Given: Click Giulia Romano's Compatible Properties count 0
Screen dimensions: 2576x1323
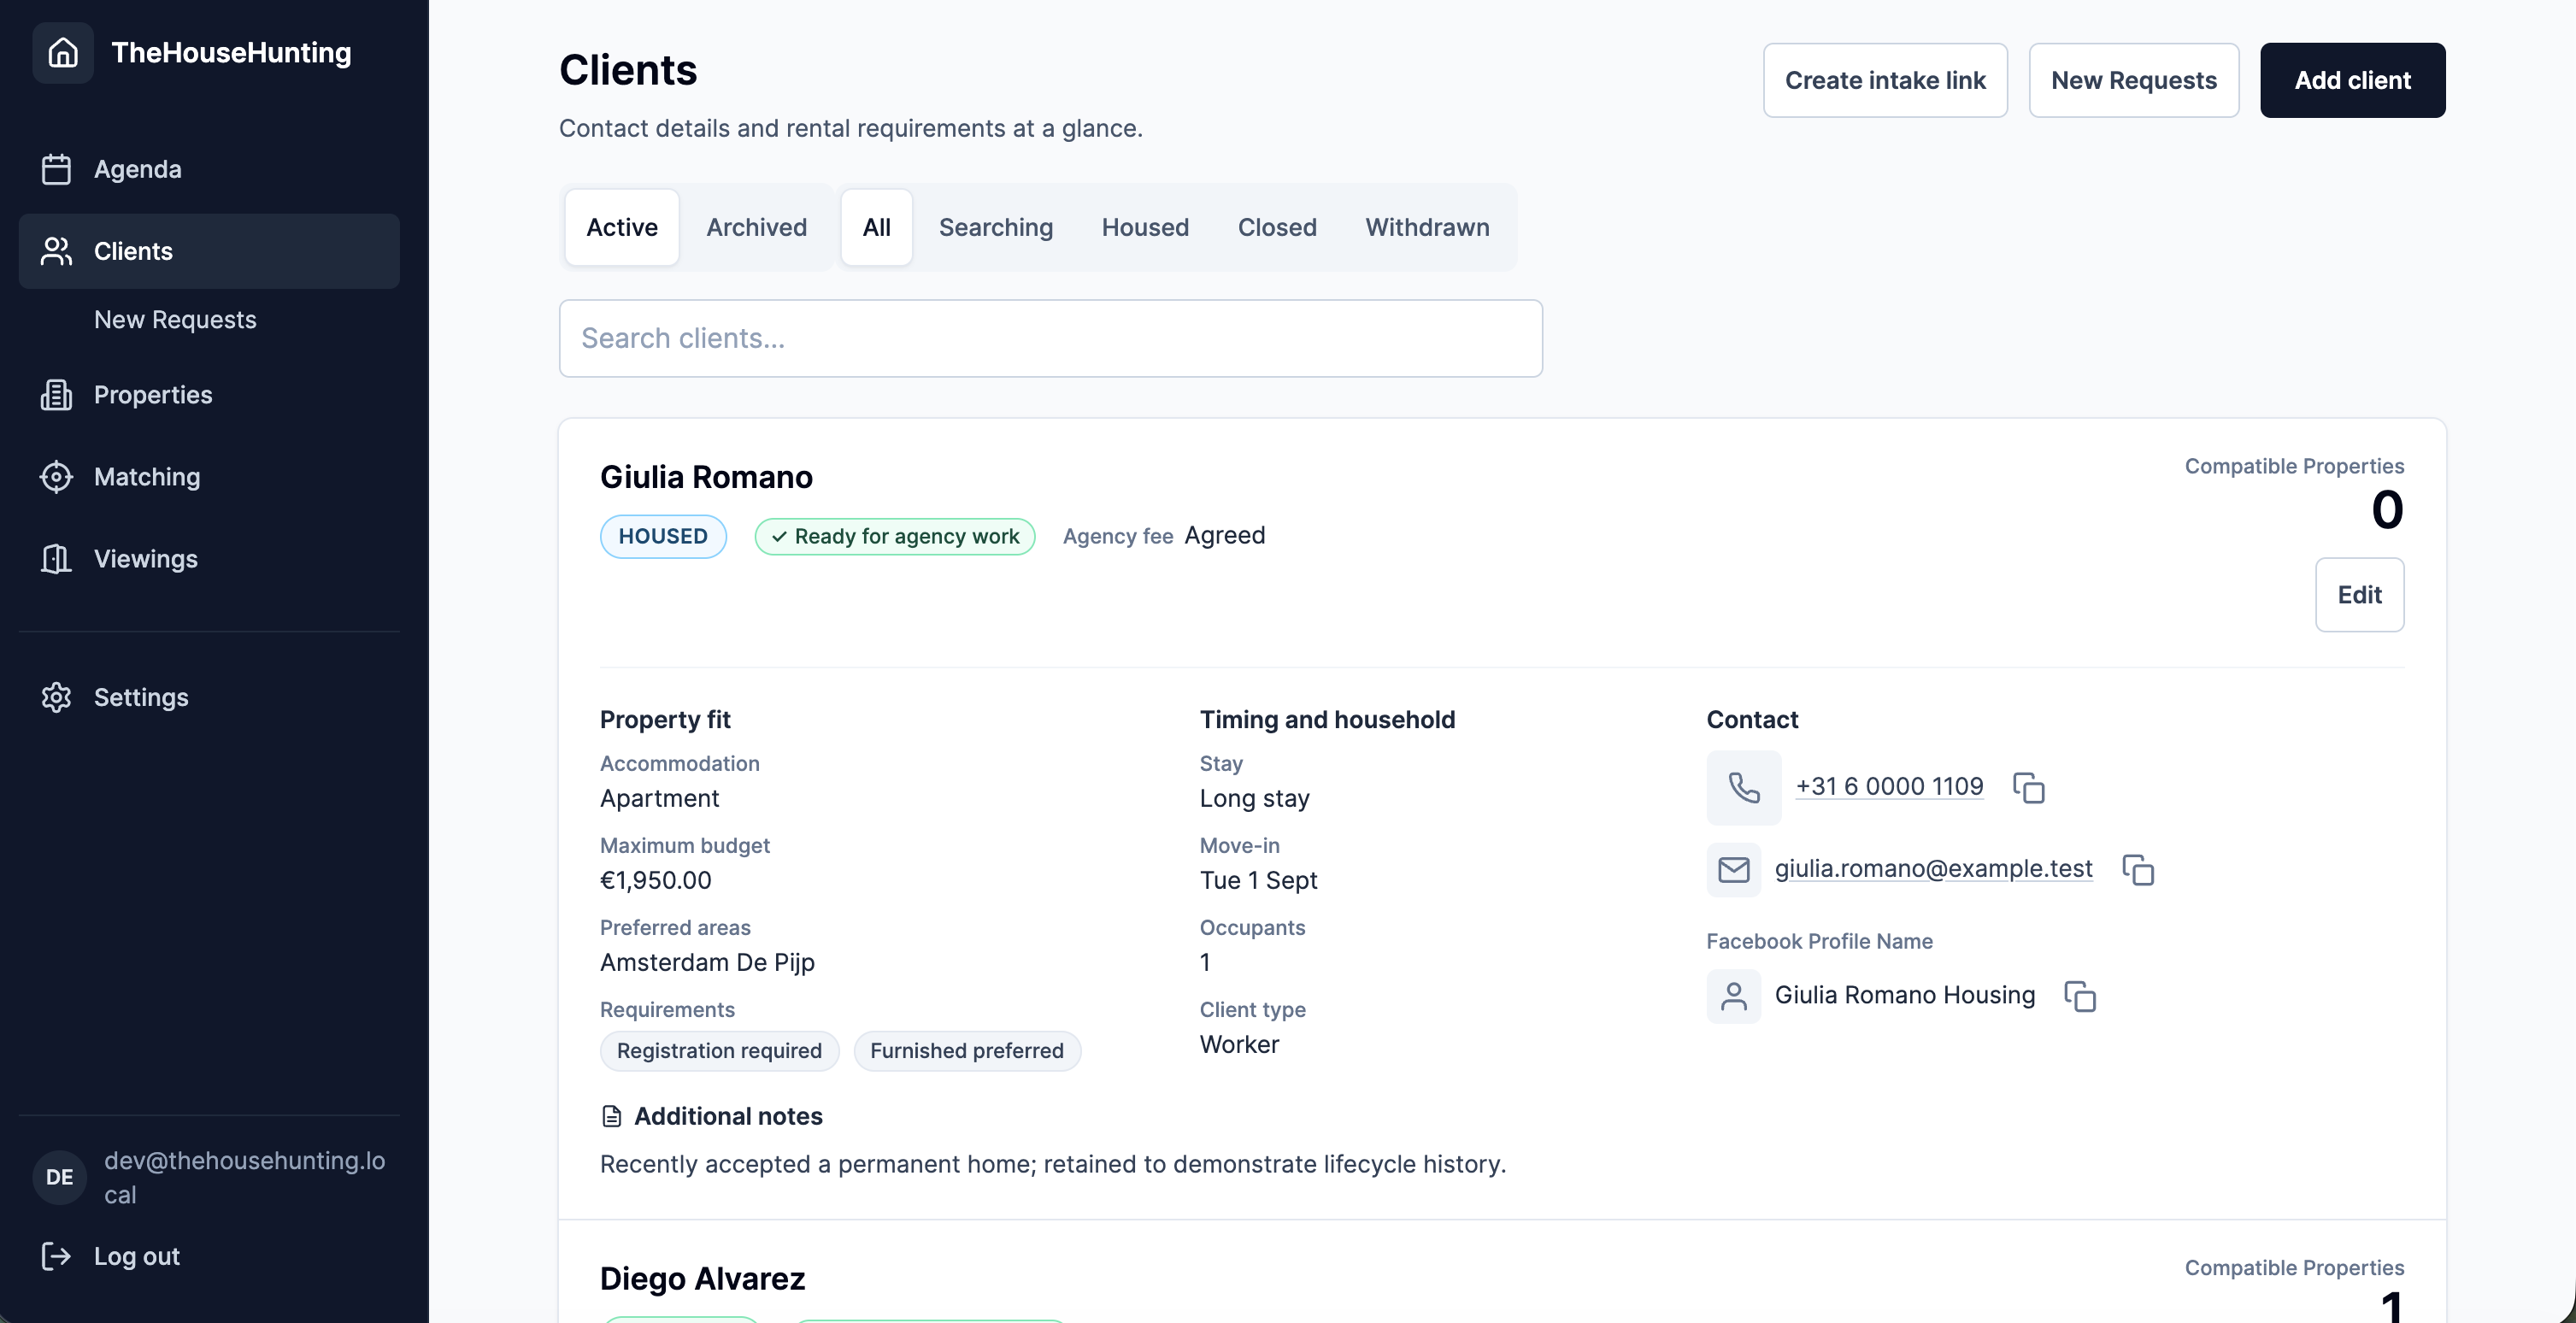Looking at the screenshot, I should pyautogui.click(x=2387, y=510).
